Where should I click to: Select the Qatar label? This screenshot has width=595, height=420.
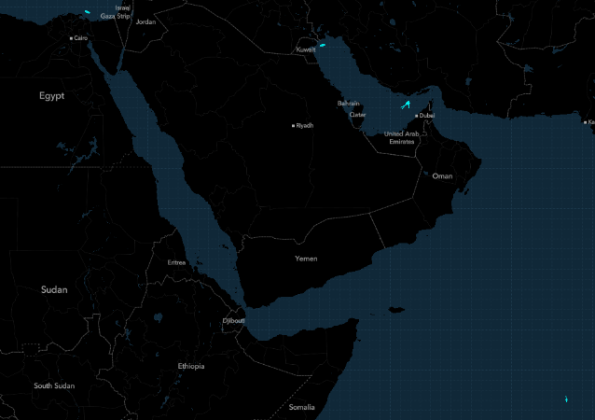pos(357,115)
